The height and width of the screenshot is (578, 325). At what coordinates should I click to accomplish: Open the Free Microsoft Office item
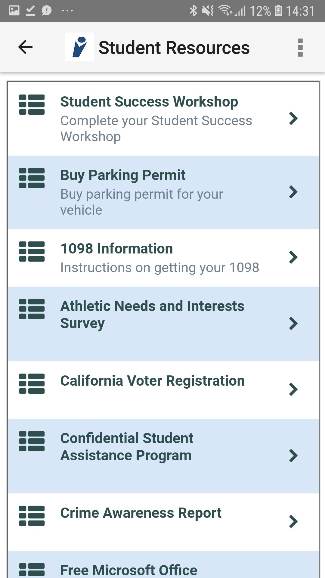click(129, 570)
